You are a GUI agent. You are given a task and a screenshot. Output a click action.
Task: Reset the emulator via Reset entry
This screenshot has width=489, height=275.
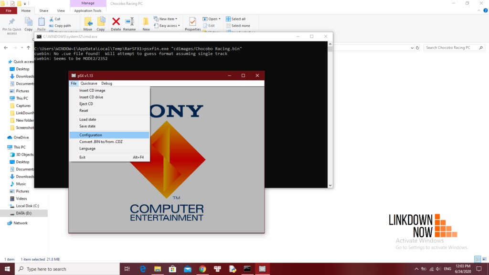pyautogui.click(x=109, y=110)
